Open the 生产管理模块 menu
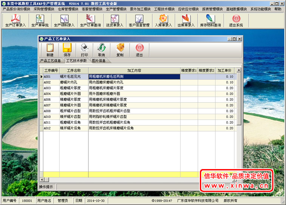This screenshot has width=286, height=205. pyautogui.click(x=116, y=9)
